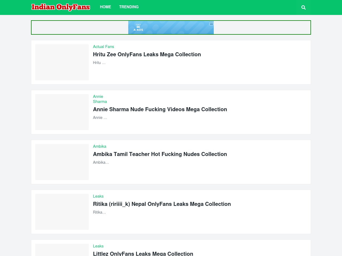Click the "Annie …" excerpt text
Image resolution: width=342 pixels, height=256 pixels.
click(100, 118)
